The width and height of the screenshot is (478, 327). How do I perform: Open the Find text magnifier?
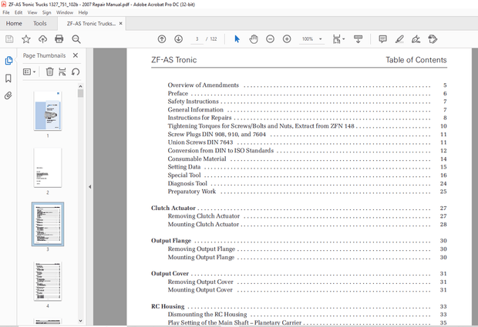point(76,39)
